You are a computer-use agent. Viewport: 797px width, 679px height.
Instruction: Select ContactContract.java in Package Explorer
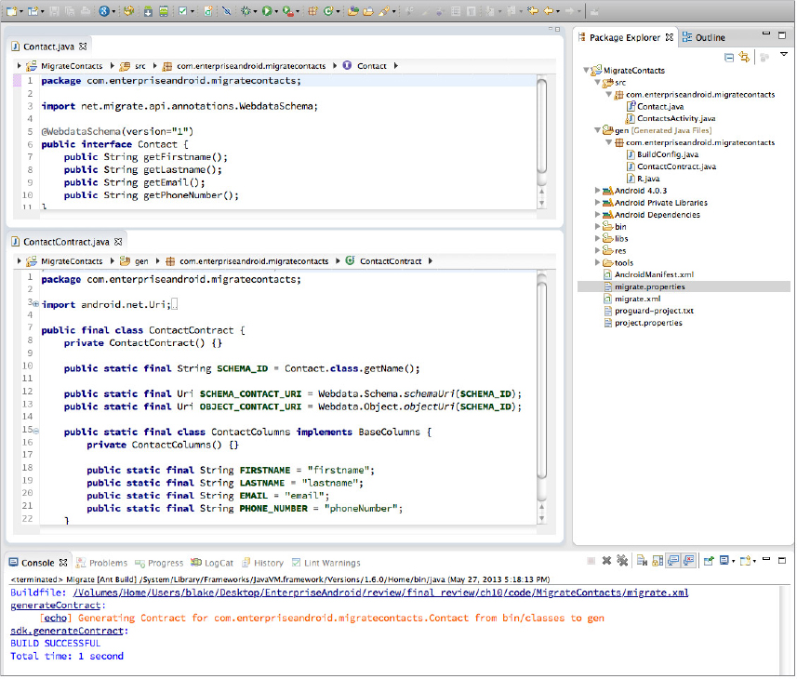click(676, 166)
